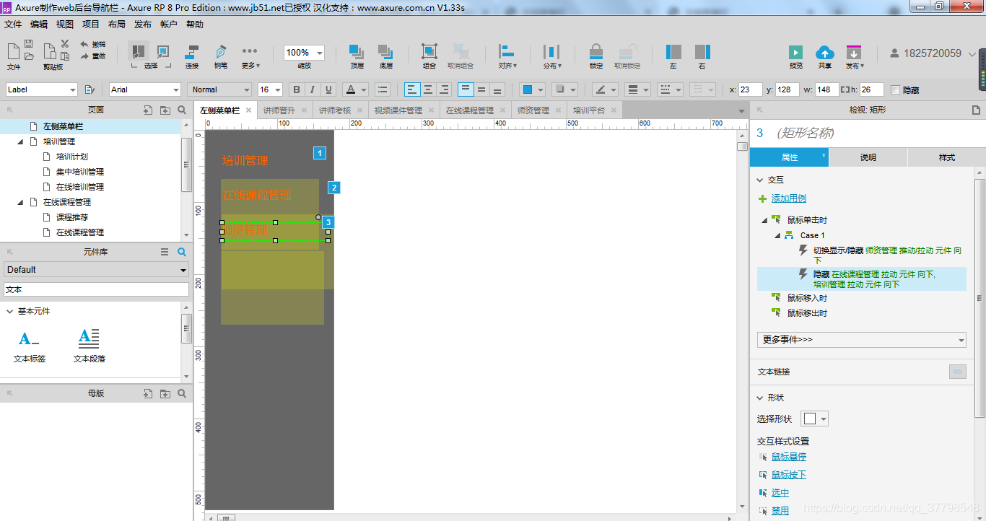Click the bullet list icon
The height and width of the screenshot is (521, 986).
click(x=383, y=89)
